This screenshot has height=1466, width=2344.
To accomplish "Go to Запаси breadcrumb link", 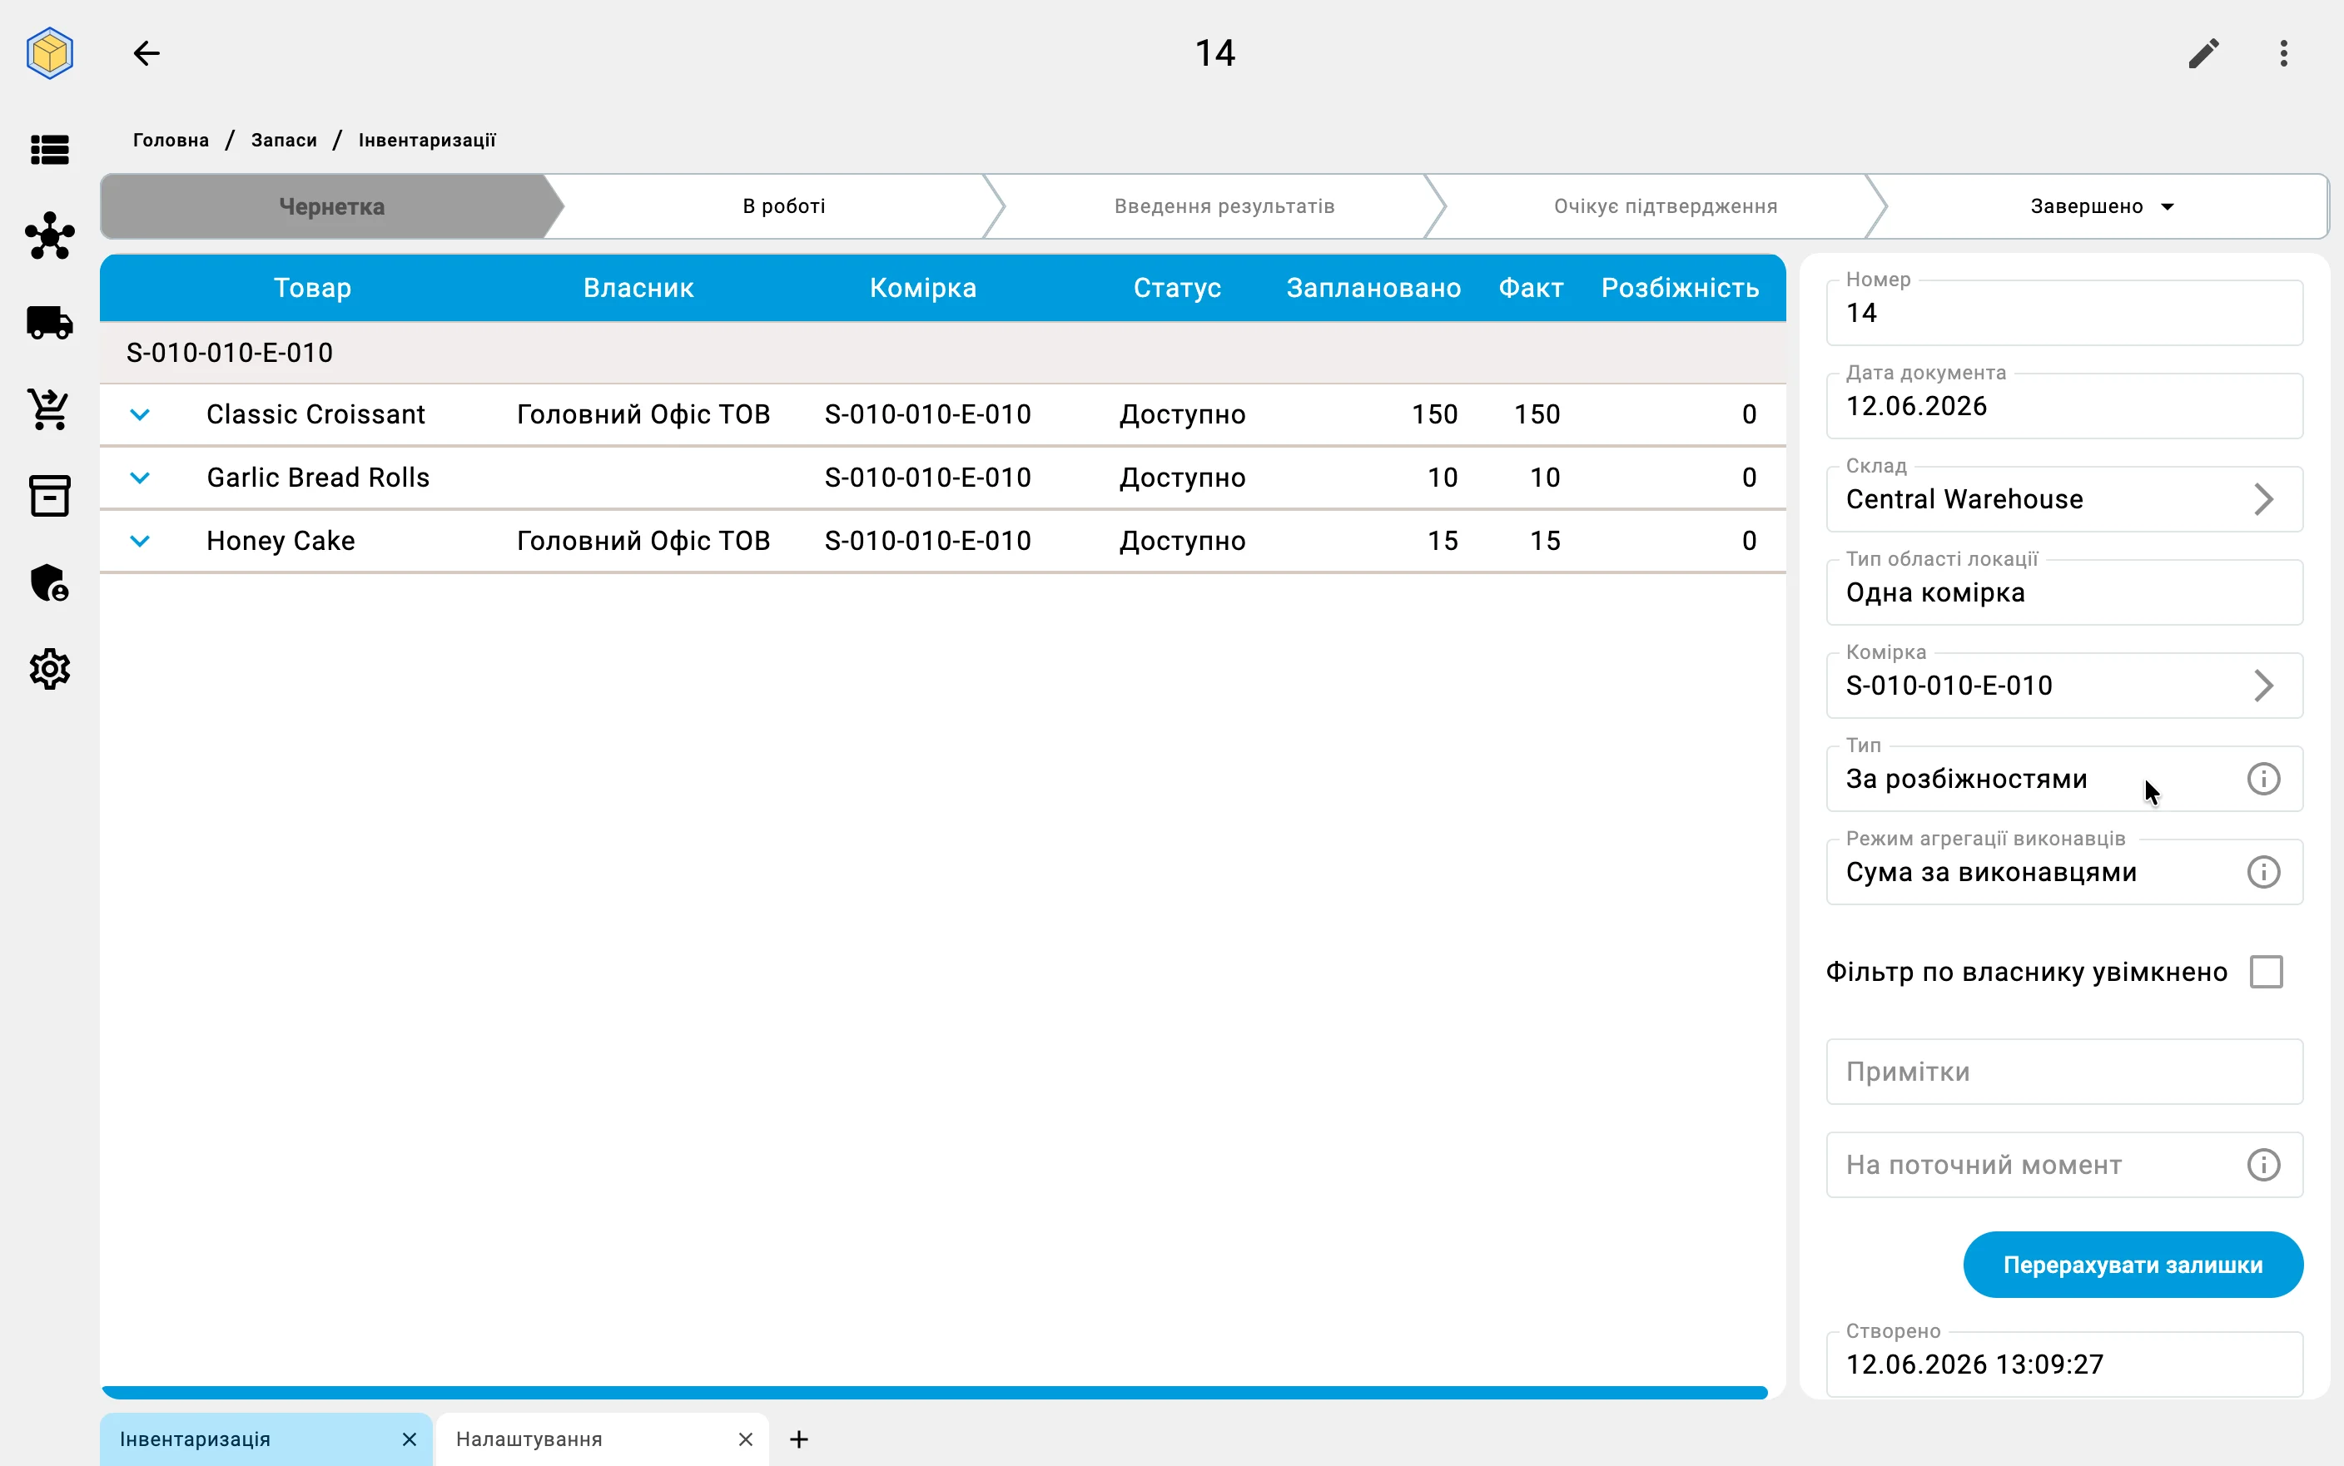I will click(284, 140).
